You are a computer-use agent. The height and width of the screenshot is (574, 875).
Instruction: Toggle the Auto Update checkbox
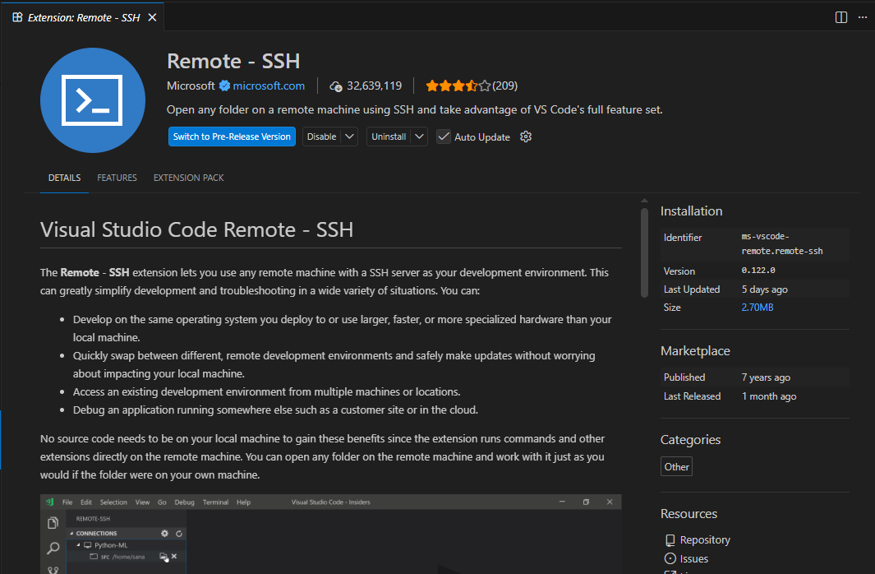[x=444, y=137]
